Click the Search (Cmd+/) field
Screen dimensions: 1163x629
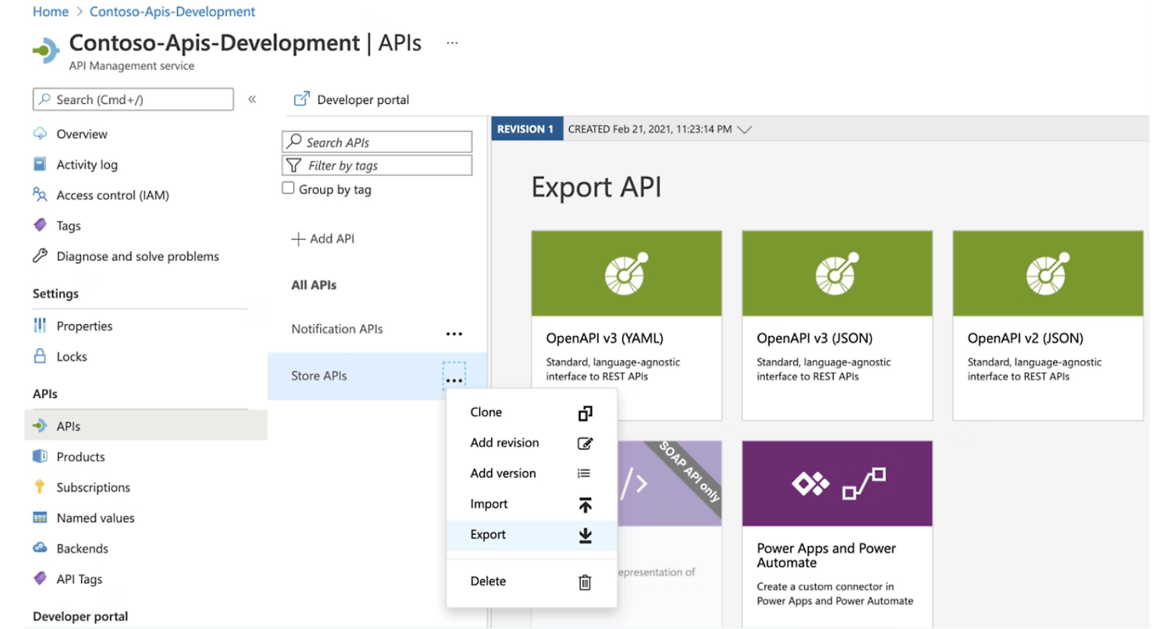point(133,99)
